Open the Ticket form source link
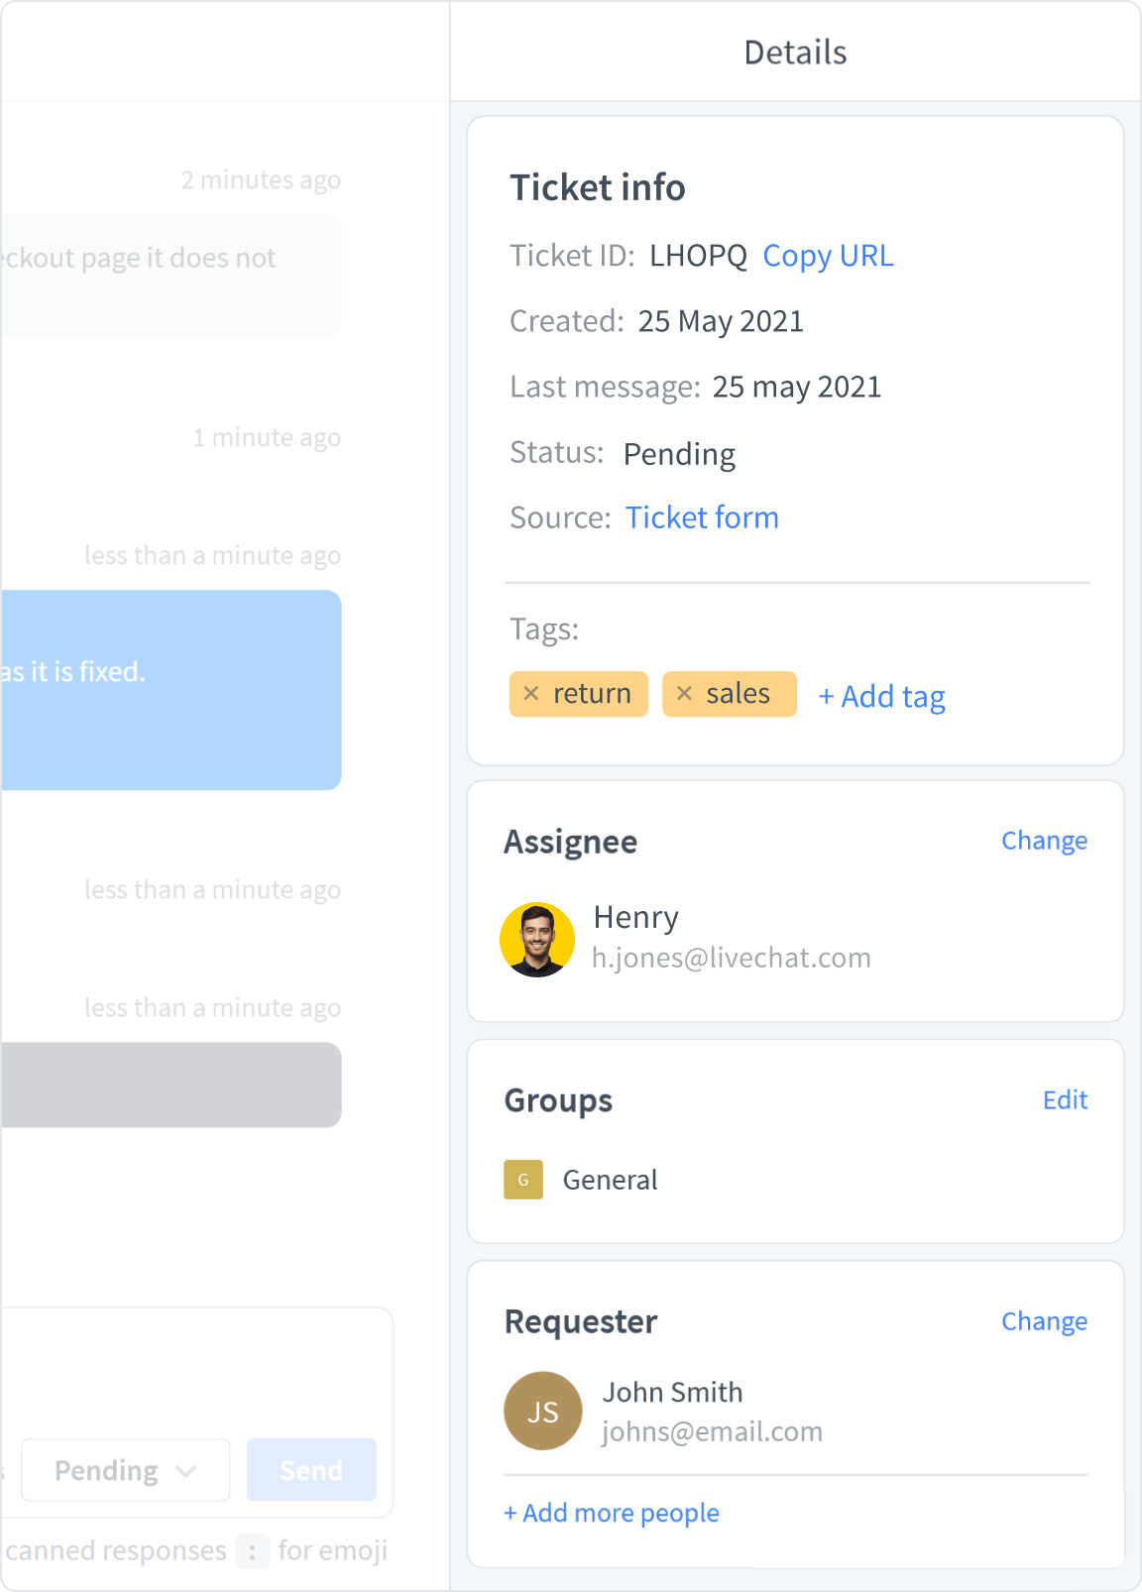Image resolution: width=1142 pixels, height=1592 pixels. point(702,517)
